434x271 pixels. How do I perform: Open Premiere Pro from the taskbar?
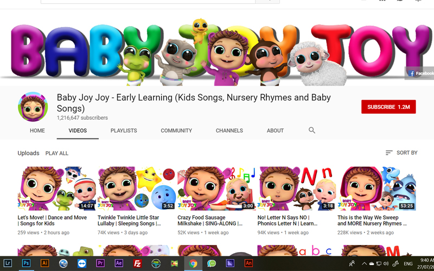pos(100,263)
